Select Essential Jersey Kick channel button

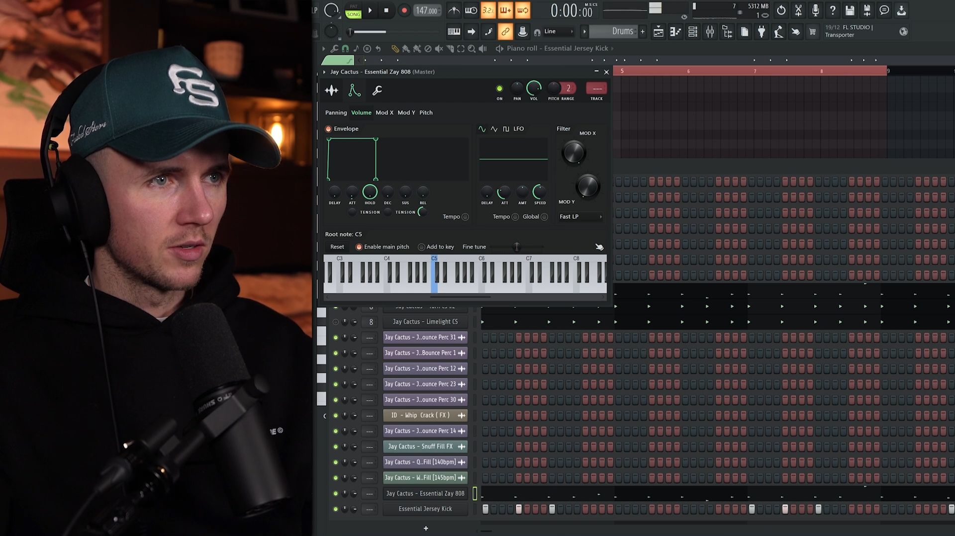425,509
